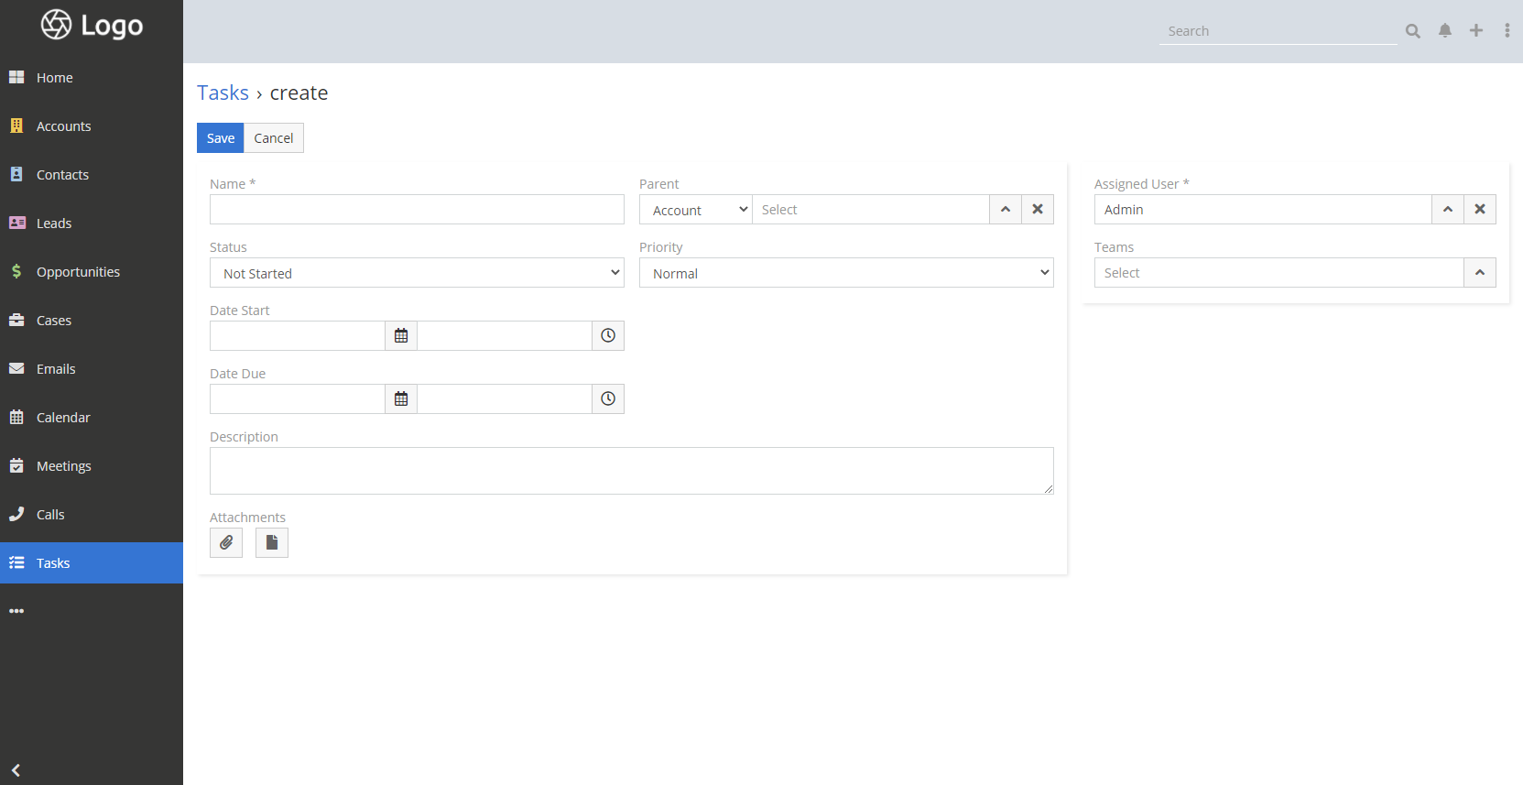Open the Date Start calendar picker
1523x785 pixels.
pyautogui.click(x=401, y=336)
